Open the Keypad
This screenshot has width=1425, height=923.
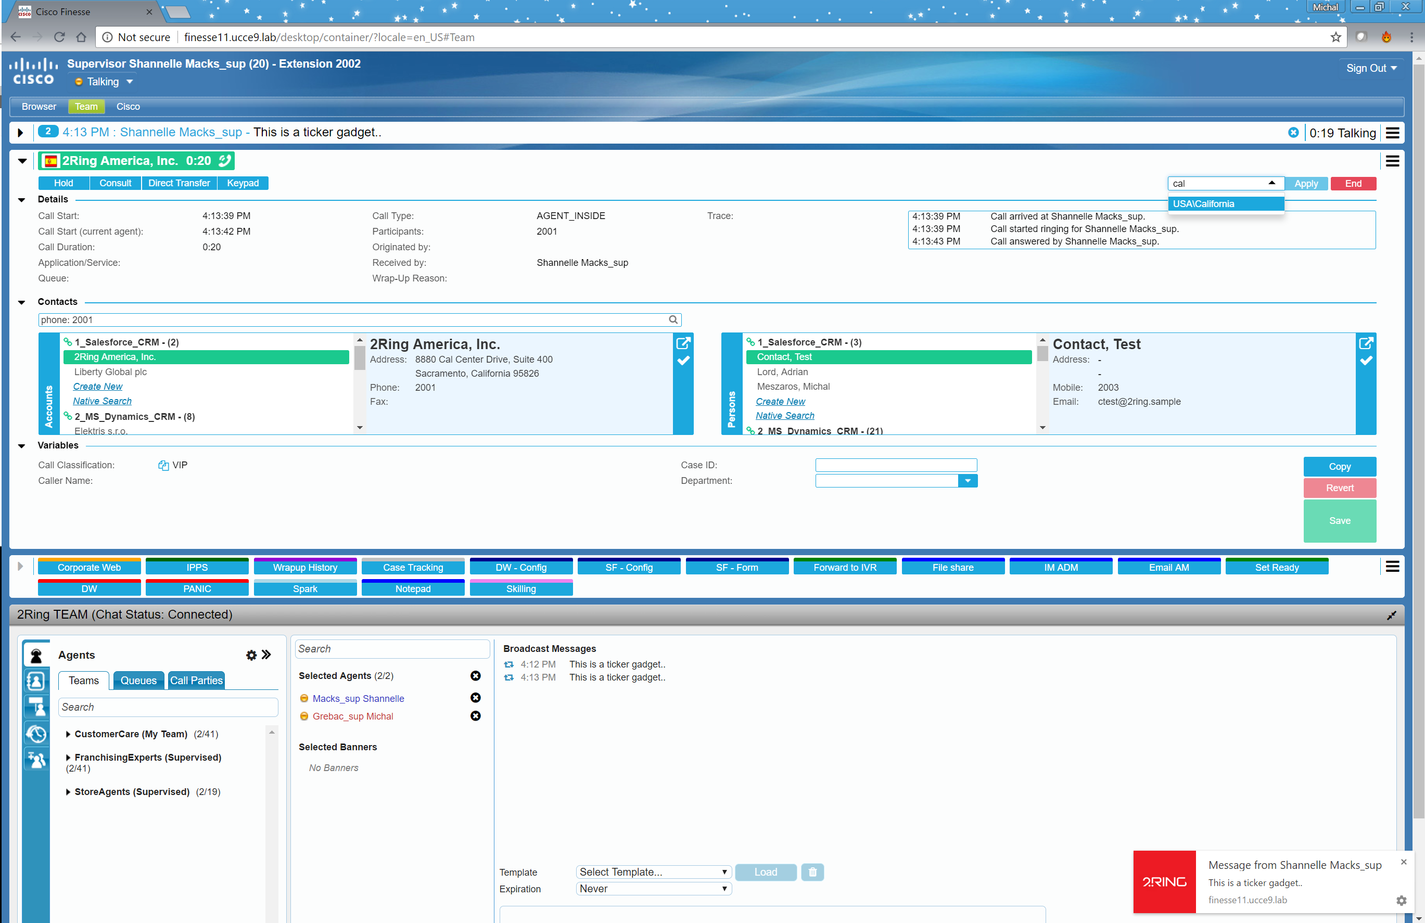(243, 183)
